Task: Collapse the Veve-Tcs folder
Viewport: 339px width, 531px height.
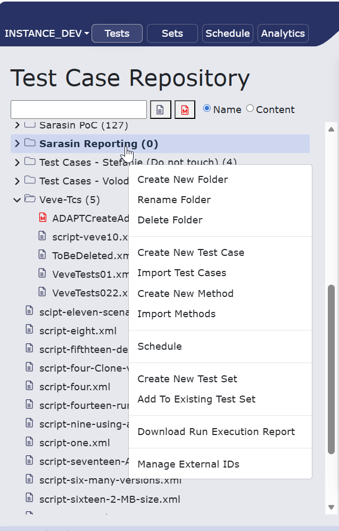Action: pyautogui.click(x=17, y=200)
